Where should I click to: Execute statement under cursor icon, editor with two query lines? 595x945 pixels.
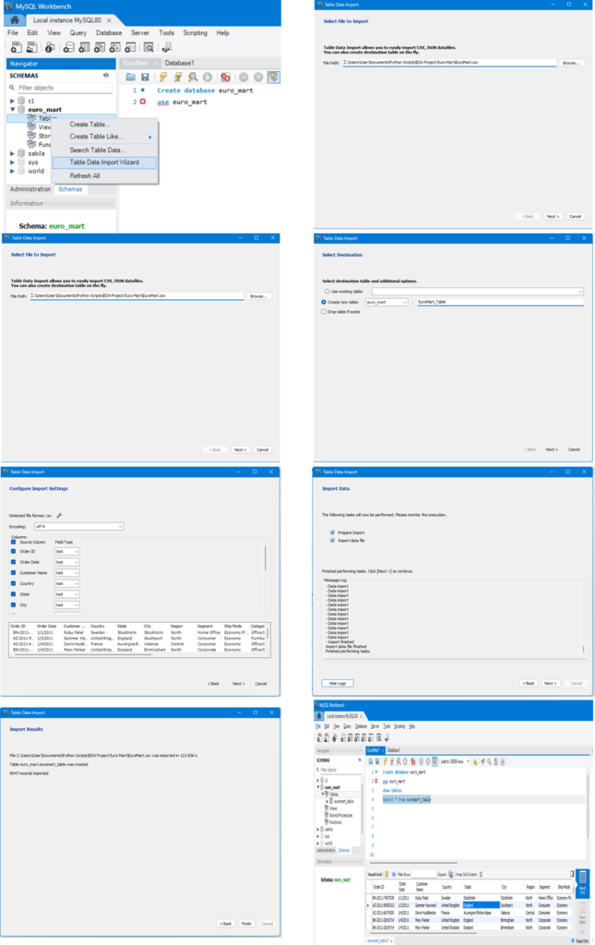[x=178, y=78]
